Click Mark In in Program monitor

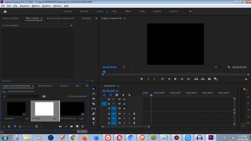[x=149, y=79]
